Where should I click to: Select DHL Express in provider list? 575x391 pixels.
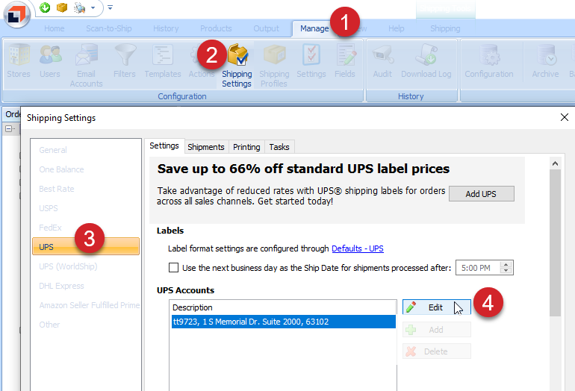tap(85, 286)
